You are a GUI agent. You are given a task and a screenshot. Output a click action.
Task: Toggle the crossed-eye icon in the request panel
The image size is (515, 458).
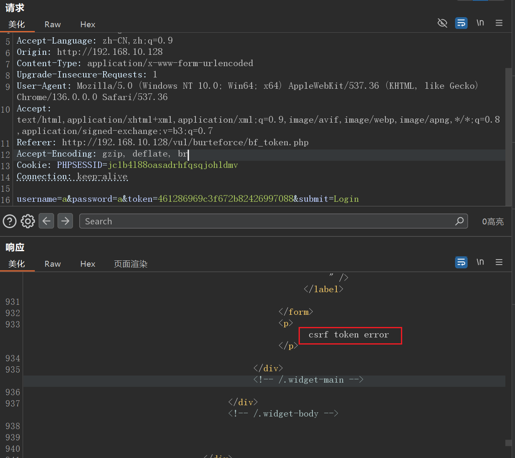tap(442, 23)
